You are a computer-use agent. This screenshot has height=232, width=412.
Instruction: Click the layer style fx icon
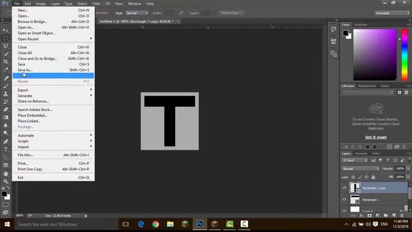(x=361, y=215)
